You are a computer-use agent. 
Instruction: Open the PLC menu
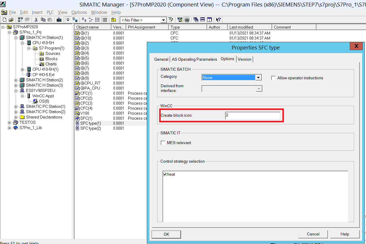[50, 12]
